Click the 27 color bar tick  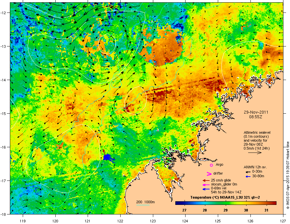184,210
